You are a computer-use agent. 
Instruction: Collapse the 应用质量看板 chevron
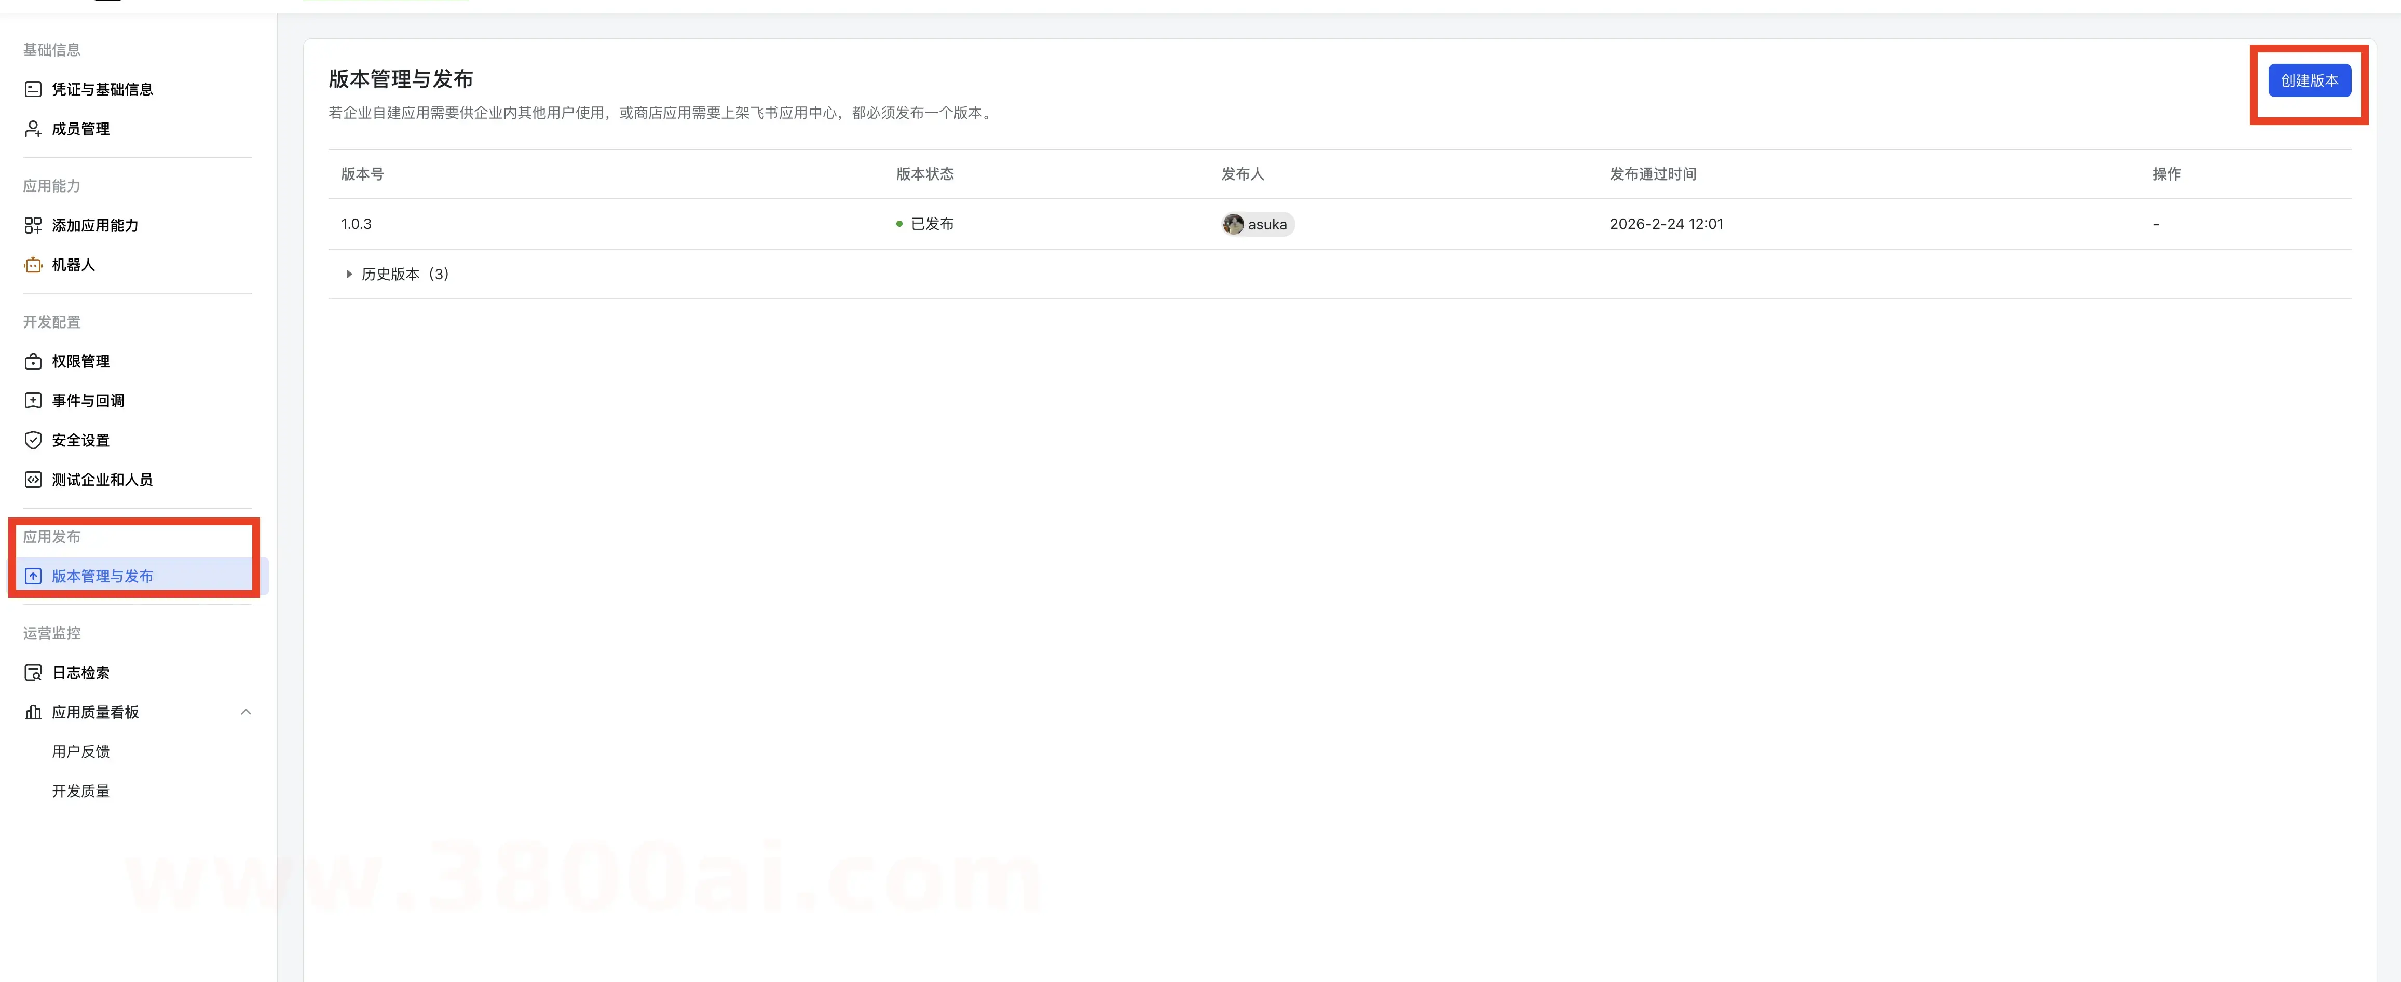click(246, 712)
